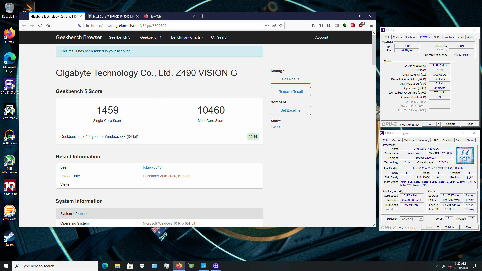Open Windows Security from the taskbar

pos(142,266)
